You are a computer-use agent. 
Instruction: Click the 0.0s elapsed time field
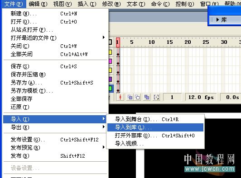(231, 97)
